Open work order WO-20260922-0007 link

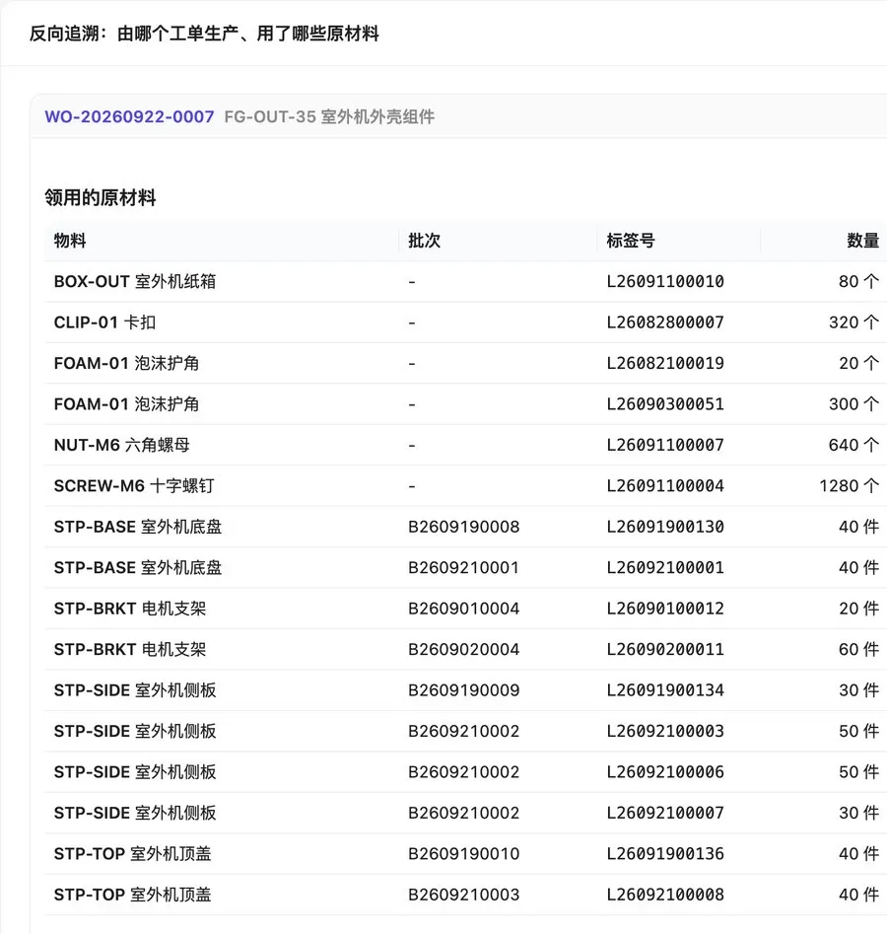(129, 116)
